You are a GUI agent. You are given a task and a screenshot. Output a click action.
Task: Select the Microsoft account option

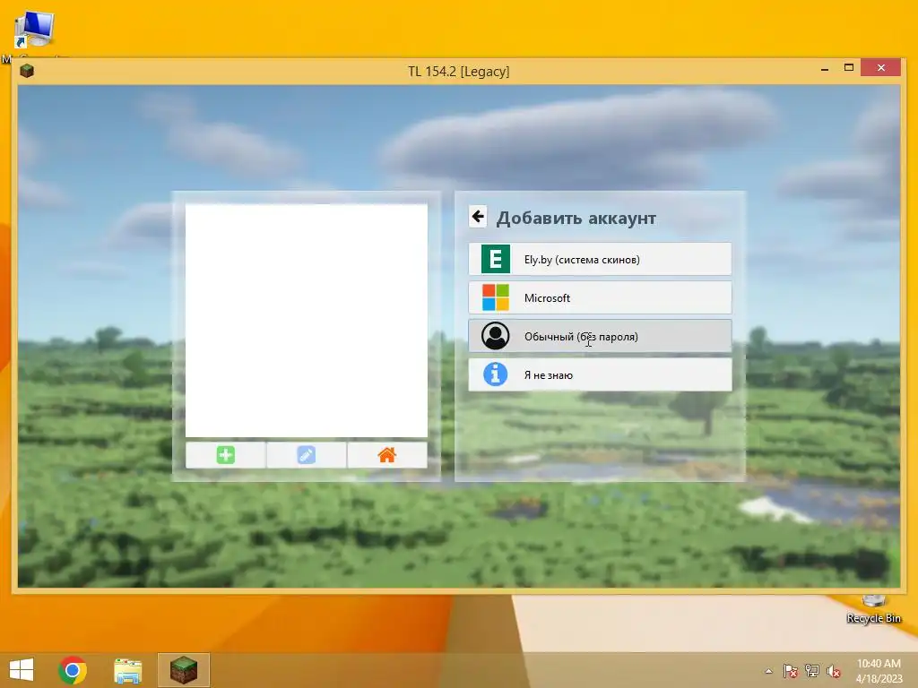[600, 297]
